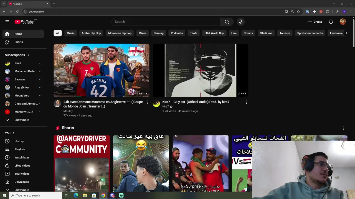The height and width of the screenshot is (199, 355).
Task: Select the Moroccan hip-hop chip
Action: click(120, 33)
